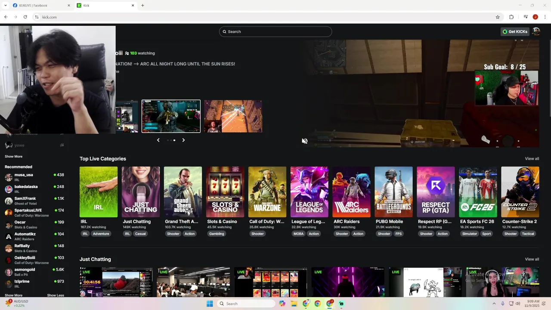Reload the kick.com page
This screenshot has height=310, width=551.
click(x=25, y=17)
